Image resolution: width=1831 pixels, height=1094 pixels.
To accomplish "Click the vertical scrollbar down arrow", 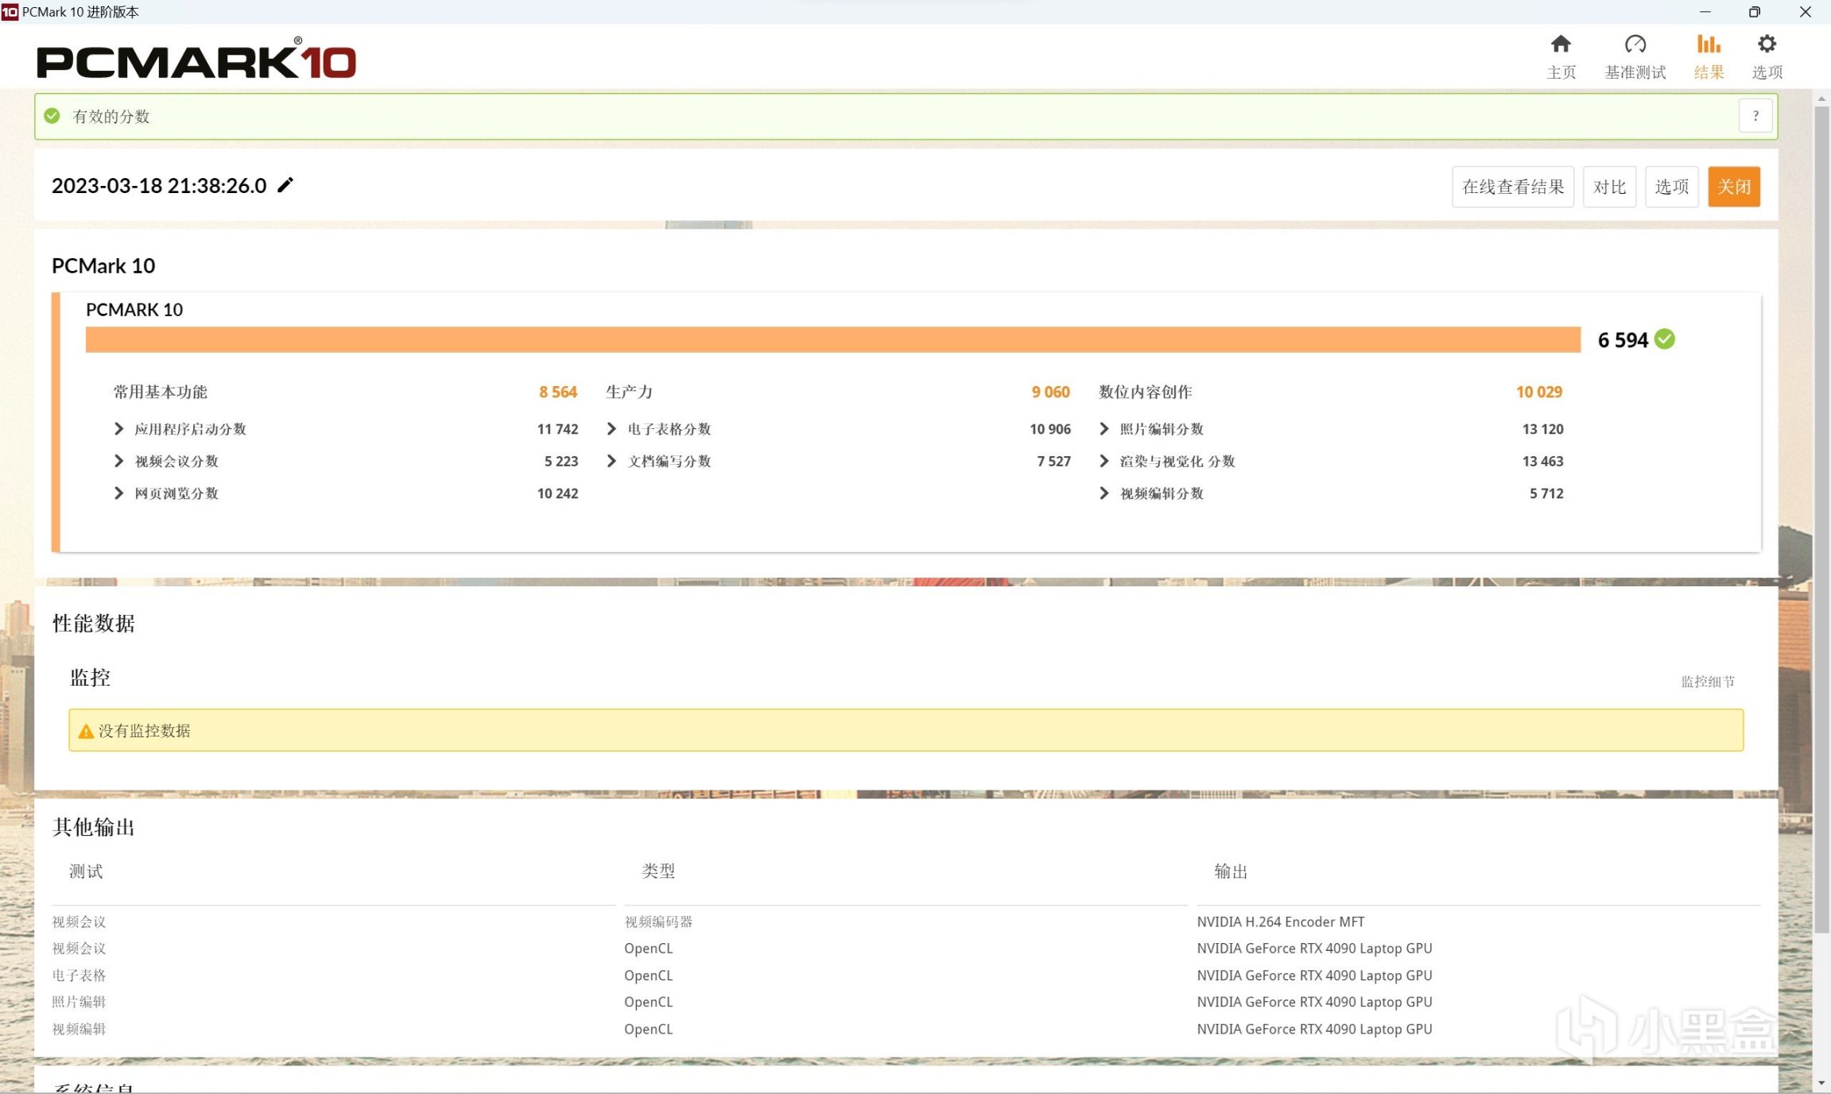I will (1821, 1082).
